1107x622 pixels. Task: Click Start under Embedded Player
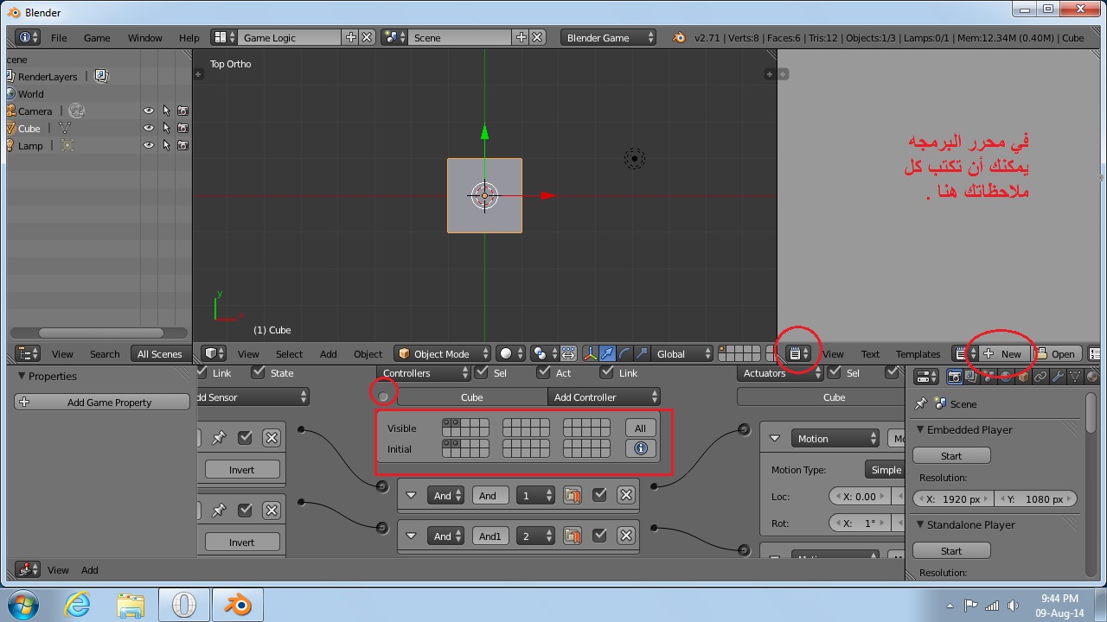(951, 455)
